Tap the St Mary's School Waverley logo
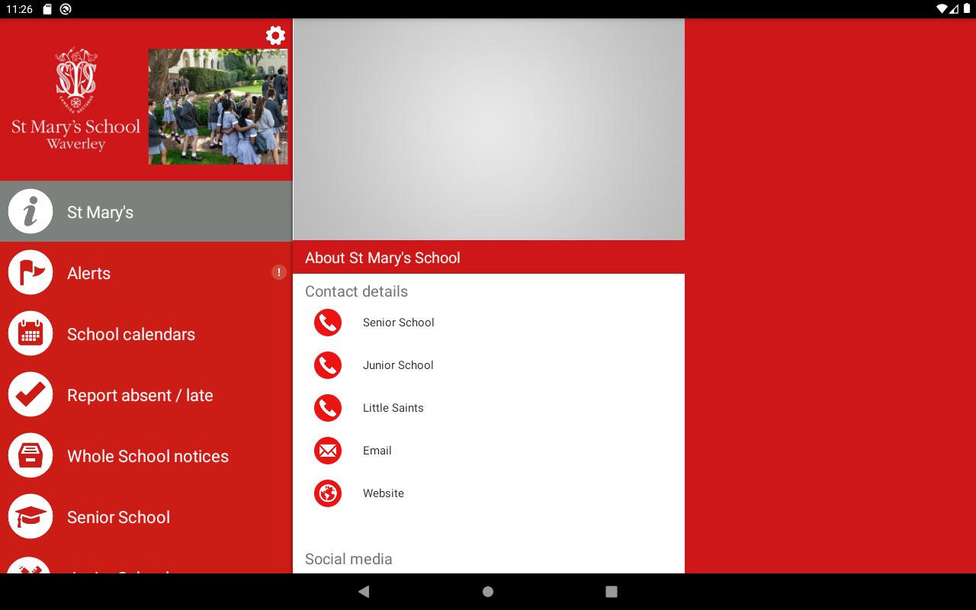976x610 pixels. (75, 99)
